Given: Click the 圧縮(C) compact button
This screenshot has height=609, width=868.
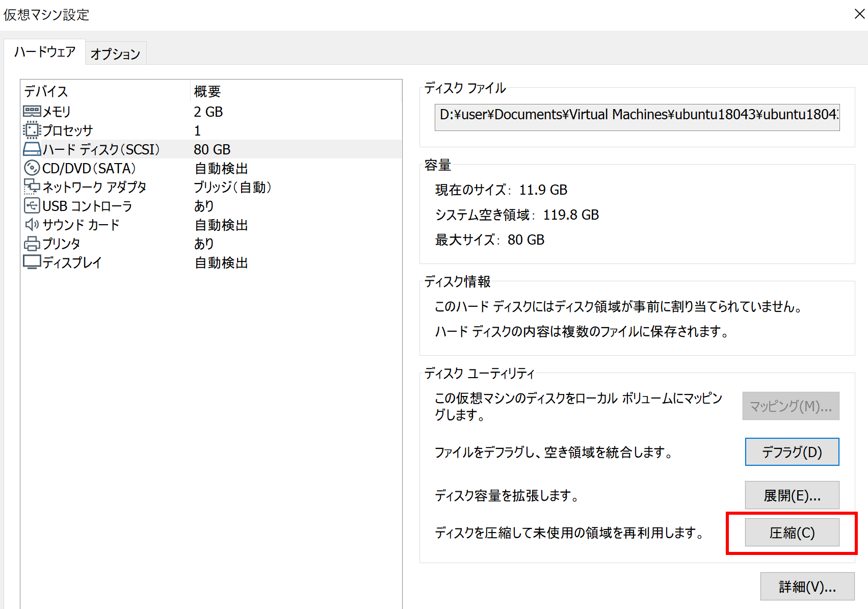Looking at the screenshot, I should (792, 533).
